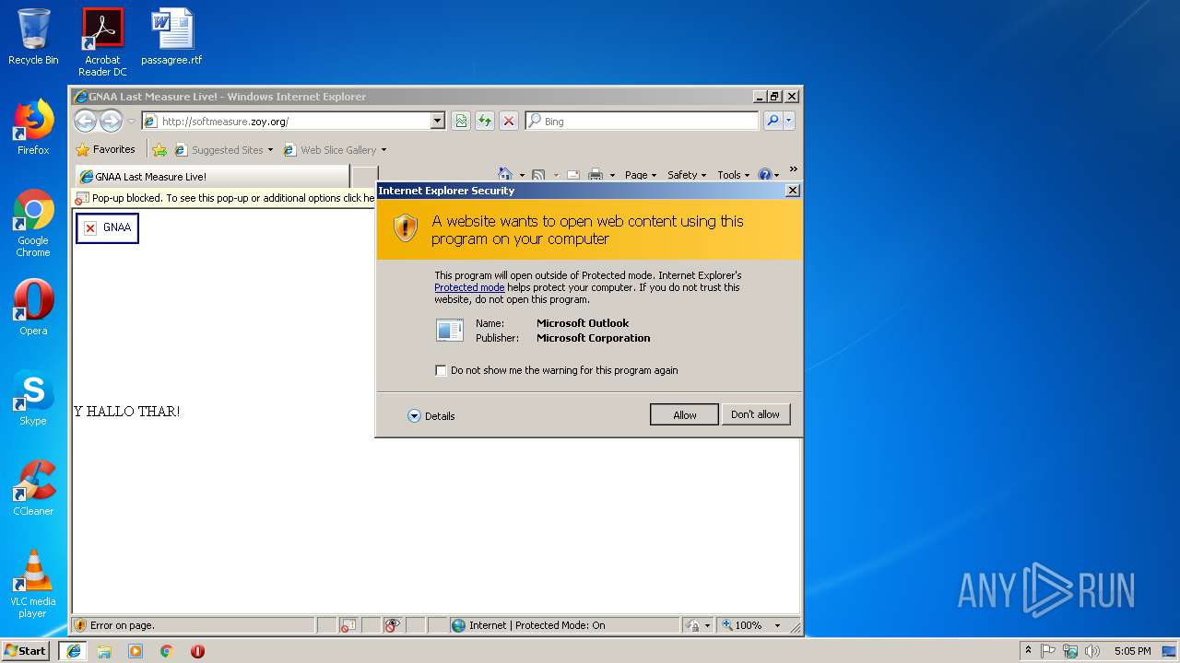Open the Safety menu

tap(686, 175)
